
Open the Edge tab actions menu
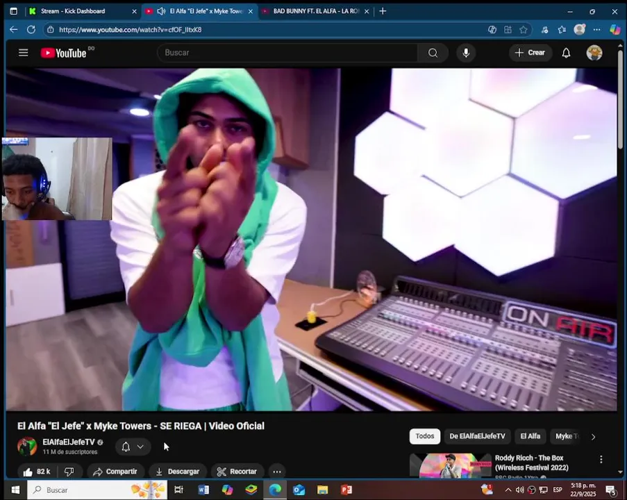14,11
